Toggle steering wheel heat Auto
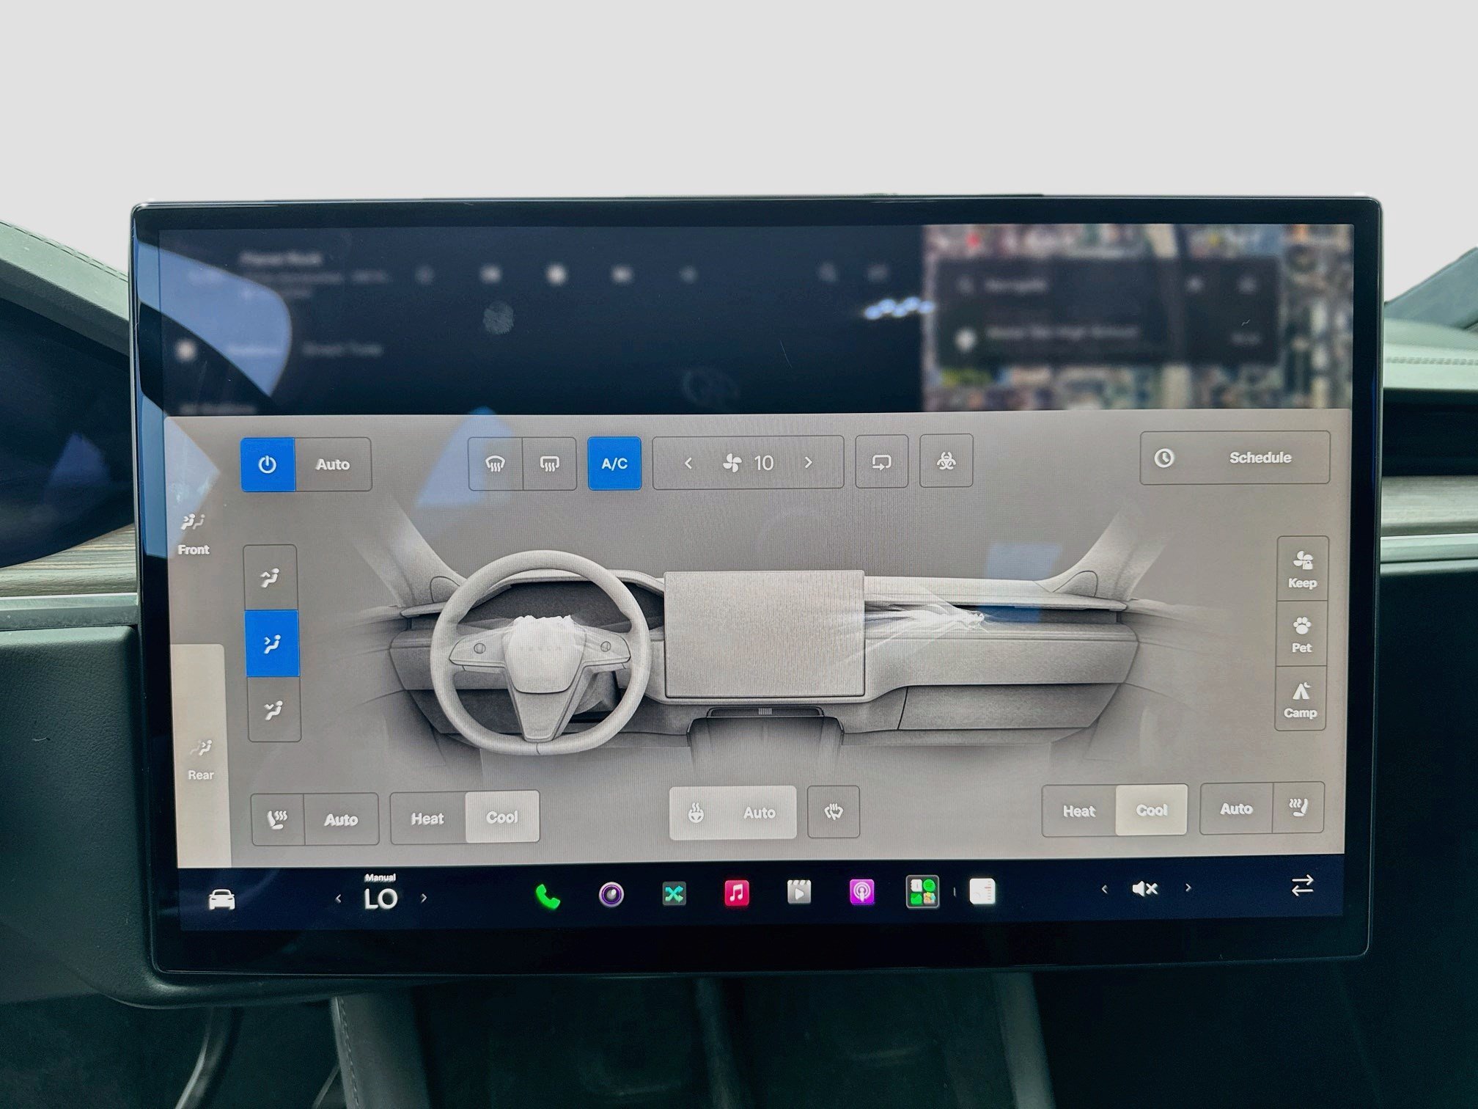The width and height of the screenshot is (1478, 1109). click(x=732, y=813)
